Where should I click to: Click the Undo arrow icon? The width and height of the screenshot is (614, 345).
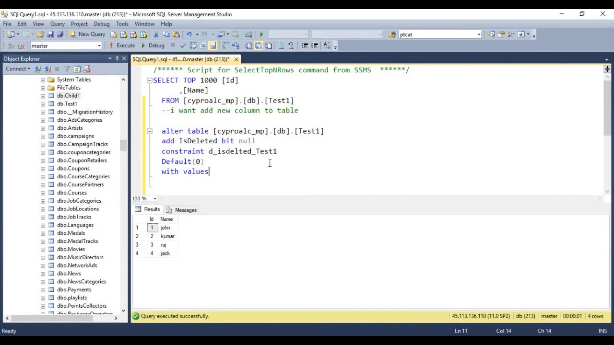pyautogui.click(x=189, y=34)
